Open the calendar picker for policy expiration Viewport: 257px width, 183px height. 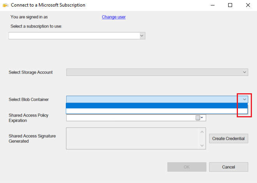coord(199,118)
